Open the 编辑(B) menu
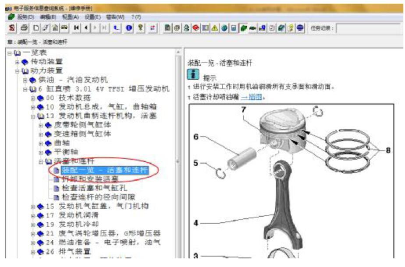405x267 pixels. 48,17
